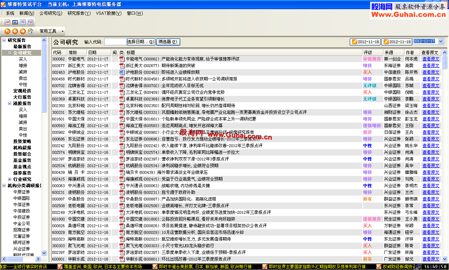This screenshot has width=449, height=270.
Task: Select 大行报告 in the tree
Action: point(22,97)
